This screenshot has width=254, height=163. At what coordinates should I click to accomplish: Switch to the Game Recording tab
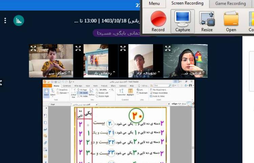click(x=230, y=4)
